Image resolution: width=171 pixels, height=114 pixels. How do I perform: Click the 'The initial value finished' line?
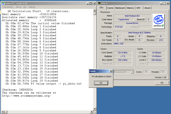(40, 23)
